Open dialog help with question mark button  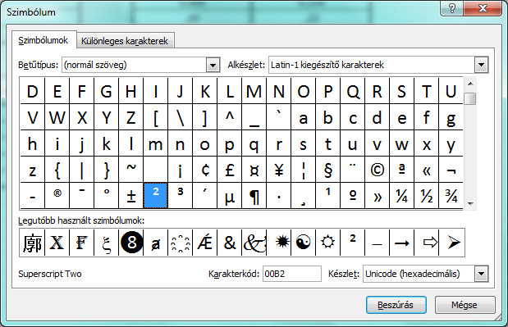(x=452, y=8)
